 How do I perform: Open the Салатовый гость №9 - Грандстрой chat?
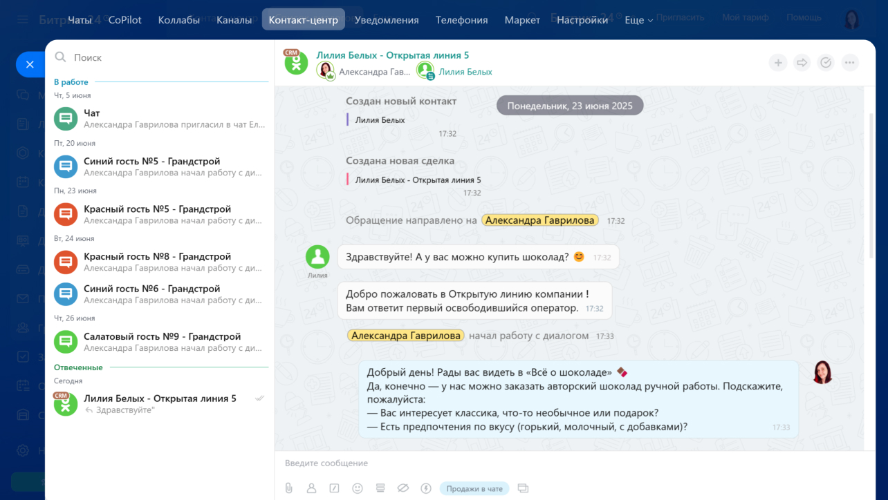pyautogui.click(x=160, y=342)
